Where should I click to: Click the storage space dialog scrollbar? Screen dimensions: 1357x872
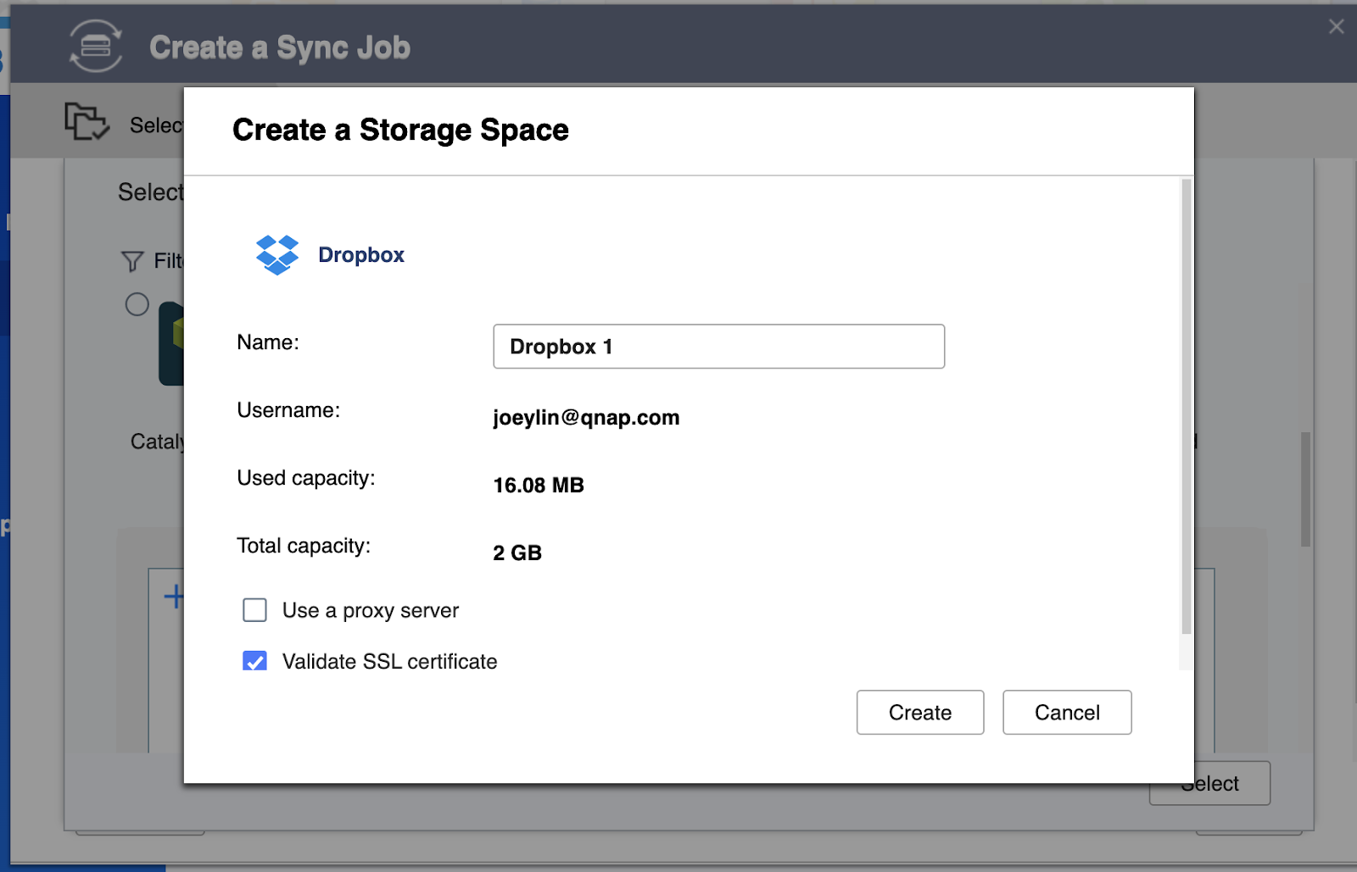click(x=1186, y=407)
